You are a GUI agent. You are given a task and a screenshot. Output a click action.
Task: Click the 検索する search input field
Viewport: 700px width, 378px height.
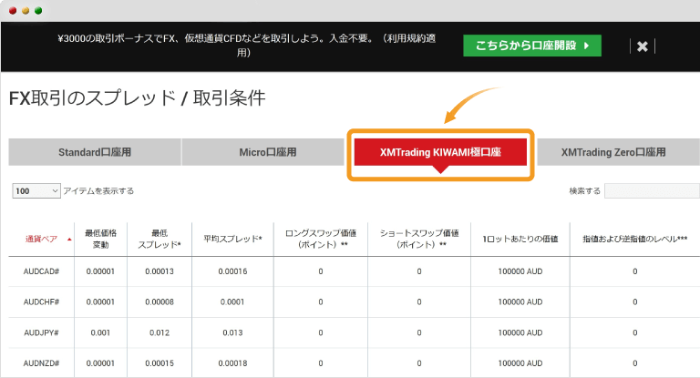click(652, 191)
